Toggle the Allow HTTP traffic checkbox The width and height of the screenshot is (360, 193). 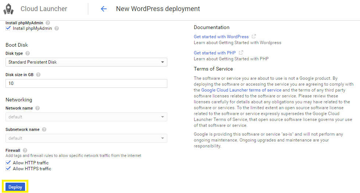point(8,163)
